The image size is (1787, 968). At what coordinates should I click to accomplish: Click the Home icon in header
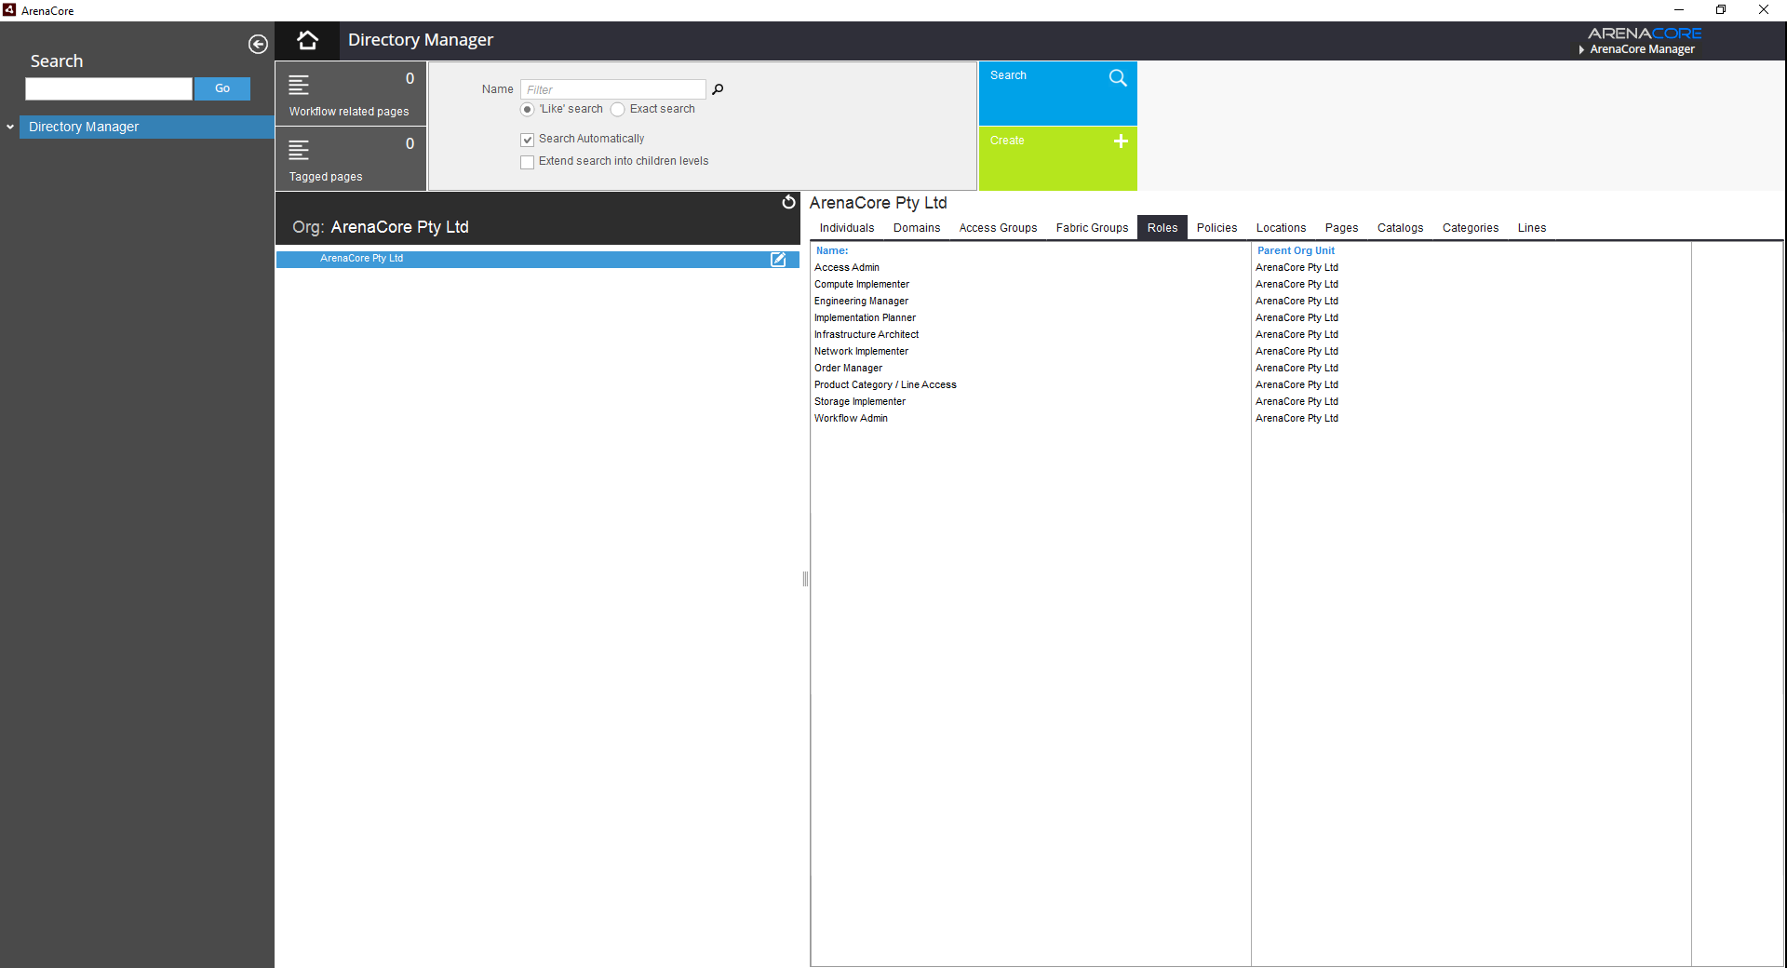307,40
